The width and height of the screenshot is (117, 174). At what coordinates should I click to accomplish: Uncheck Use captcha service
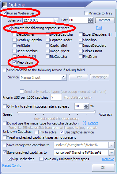62,132
